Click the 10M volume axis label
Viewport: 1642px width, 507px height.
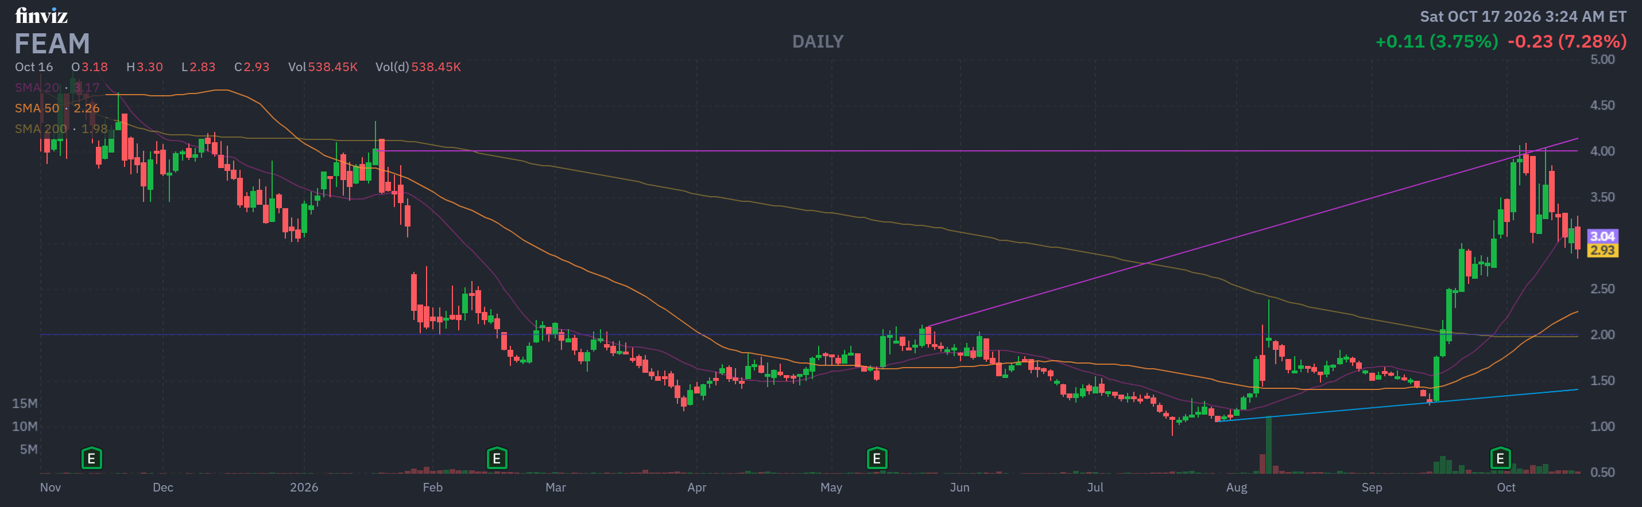[x=25, y=427]
